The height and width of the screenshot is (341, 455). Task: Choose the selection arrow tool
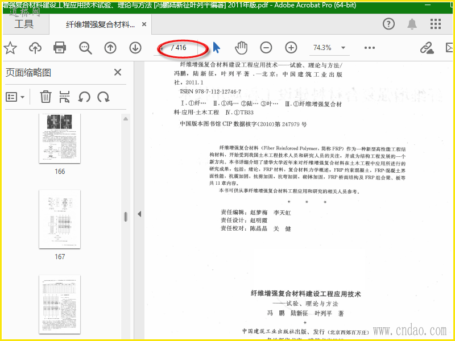click(x=216, y=48)
